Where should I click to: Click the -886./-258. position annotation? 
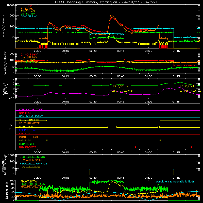tap(123, 91)
